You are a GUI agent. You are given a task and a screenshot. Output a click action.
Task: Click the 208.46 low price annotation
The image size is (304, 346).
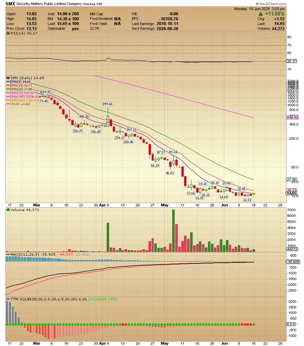[129, 142]
